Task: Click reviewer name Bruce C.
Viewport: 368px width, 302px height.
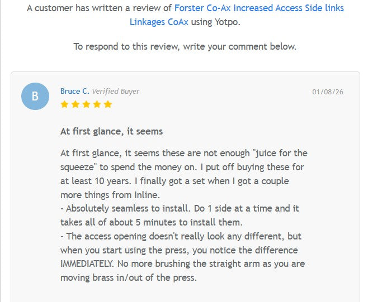Action: tap(74, 91)
